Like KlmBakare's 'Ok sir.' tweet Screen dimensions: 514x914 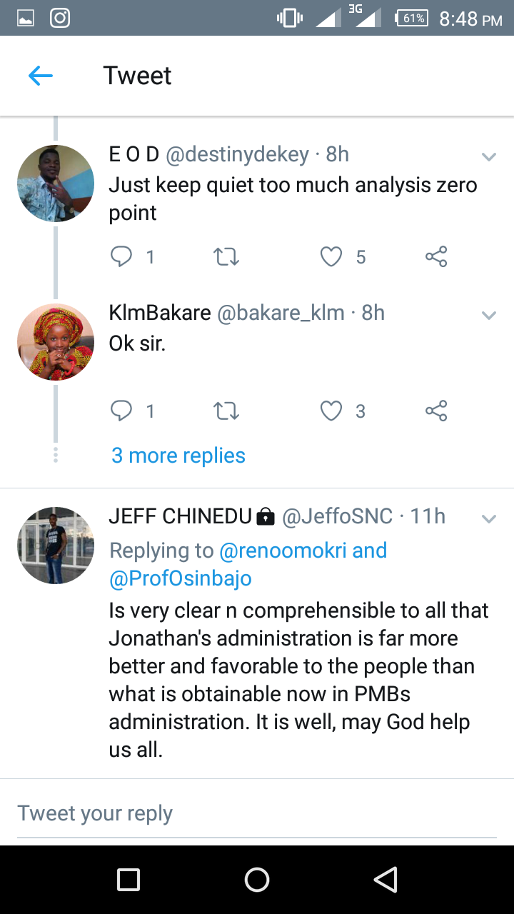tap(331, 411)
